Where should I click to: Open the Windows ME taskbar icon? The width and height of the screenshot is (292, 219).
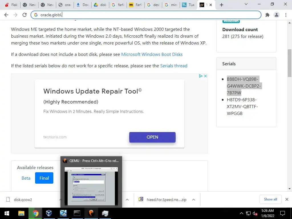pos(63,213)
